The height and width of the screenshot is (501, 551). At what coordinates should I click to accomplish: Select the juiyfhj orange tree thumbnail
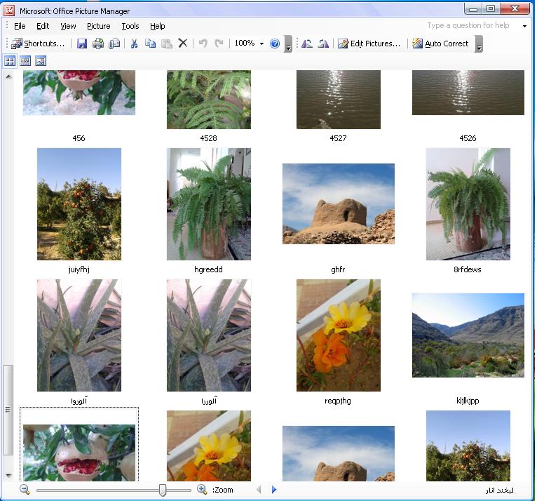(79, 204)
